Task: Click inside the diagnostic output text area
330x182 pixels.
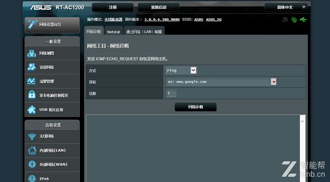Action: pos(193,148)
